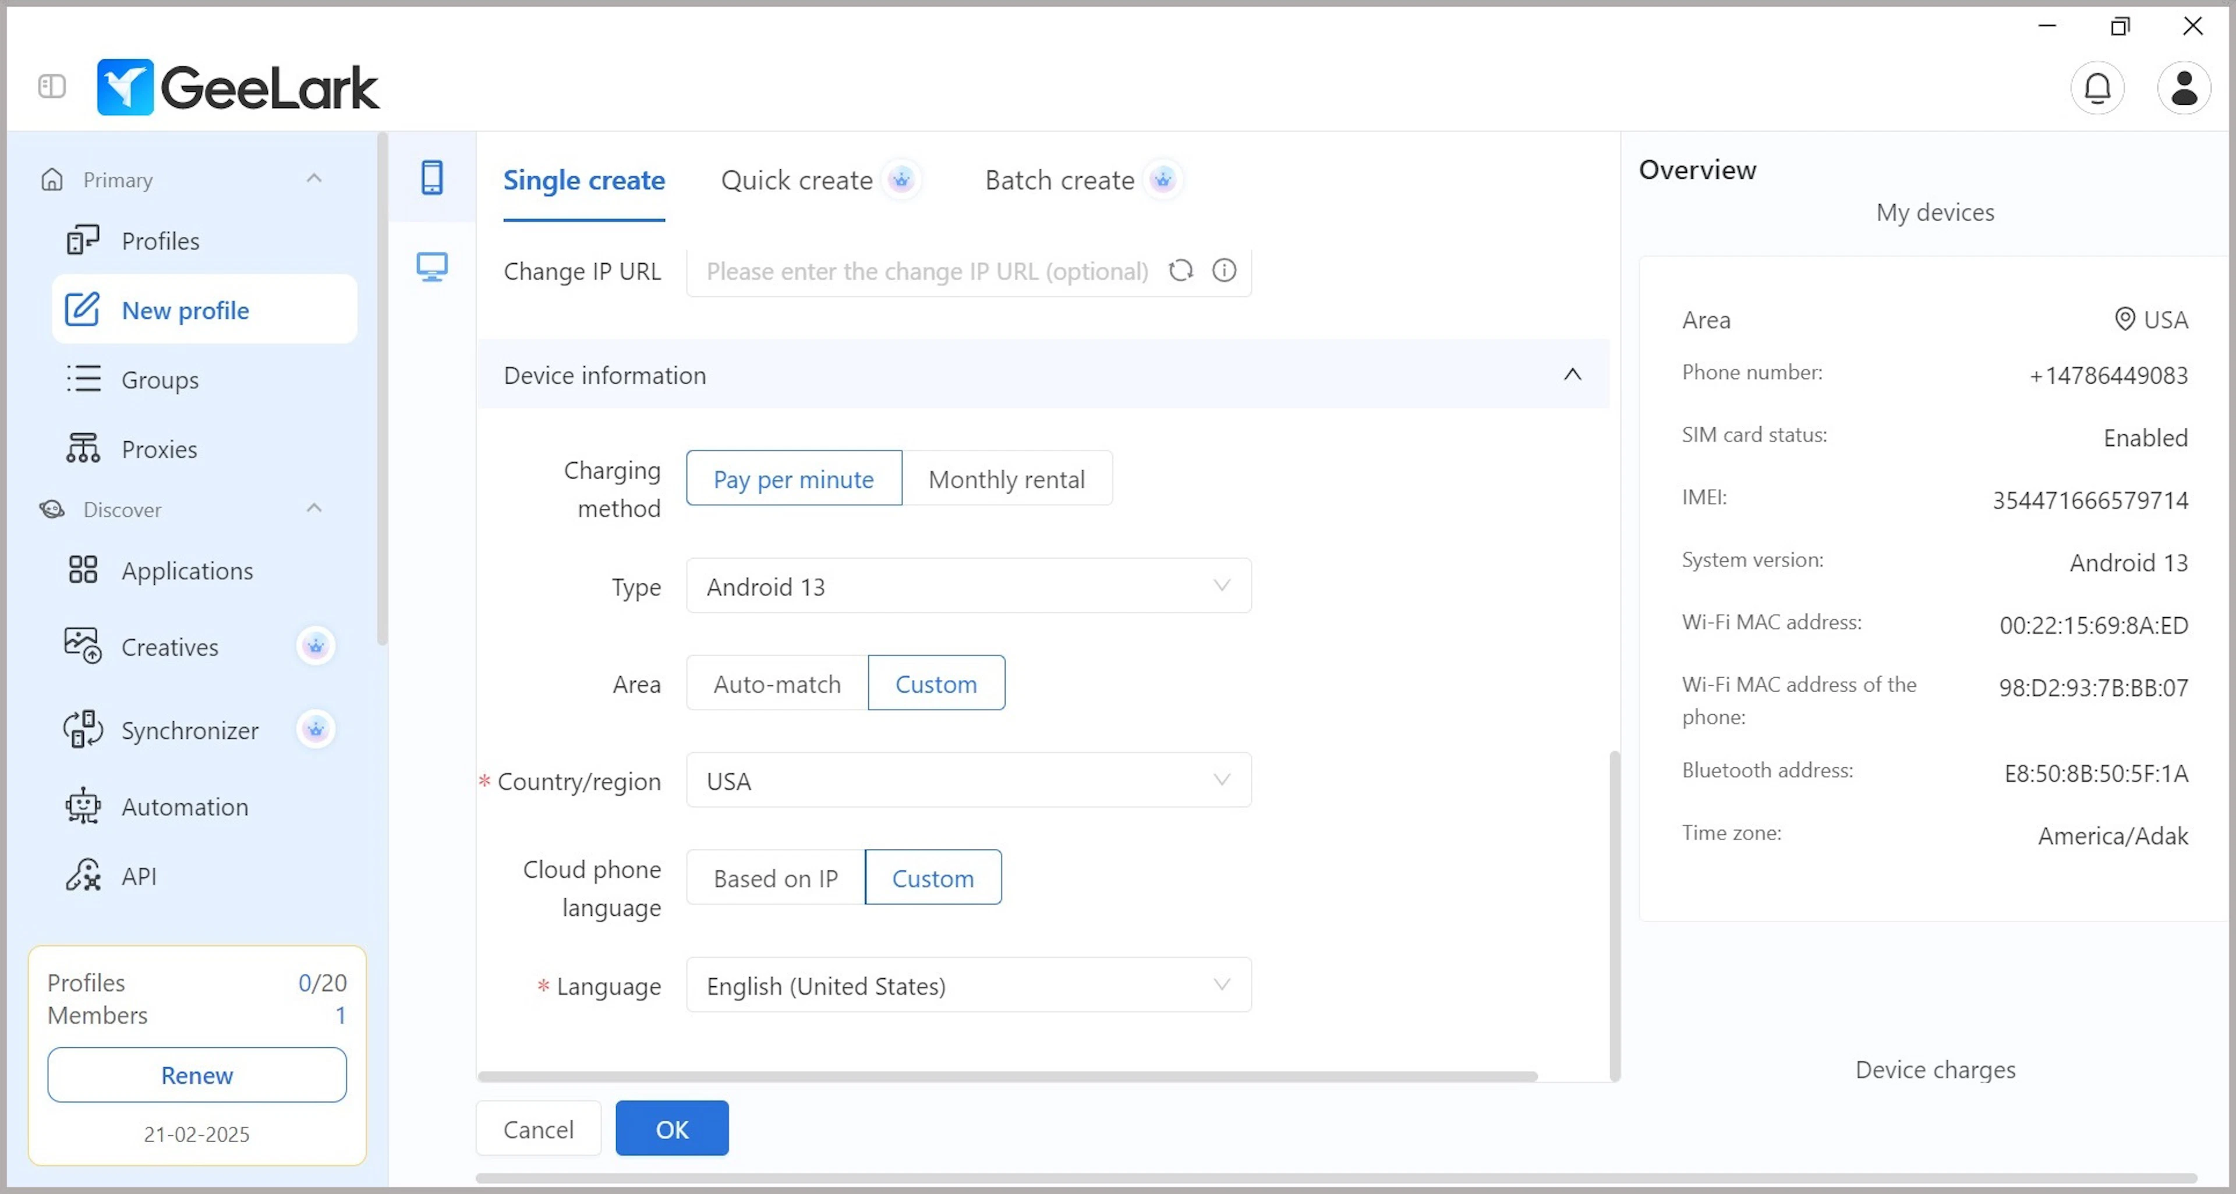The height and width of the screenshot is (1194, 2236).
Task: Open Profiles in the sidebar
Action: pyautogui.click(x=205, y=240)
